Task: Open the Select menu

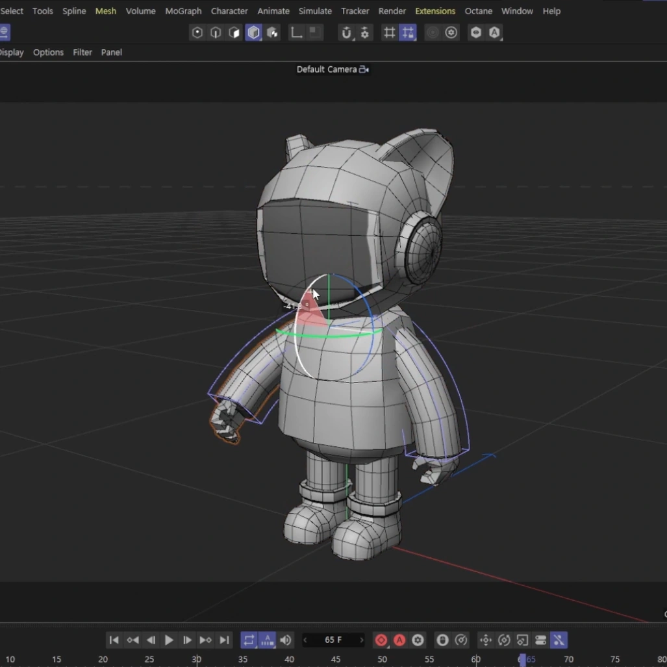Action: (x=12, y=11)
